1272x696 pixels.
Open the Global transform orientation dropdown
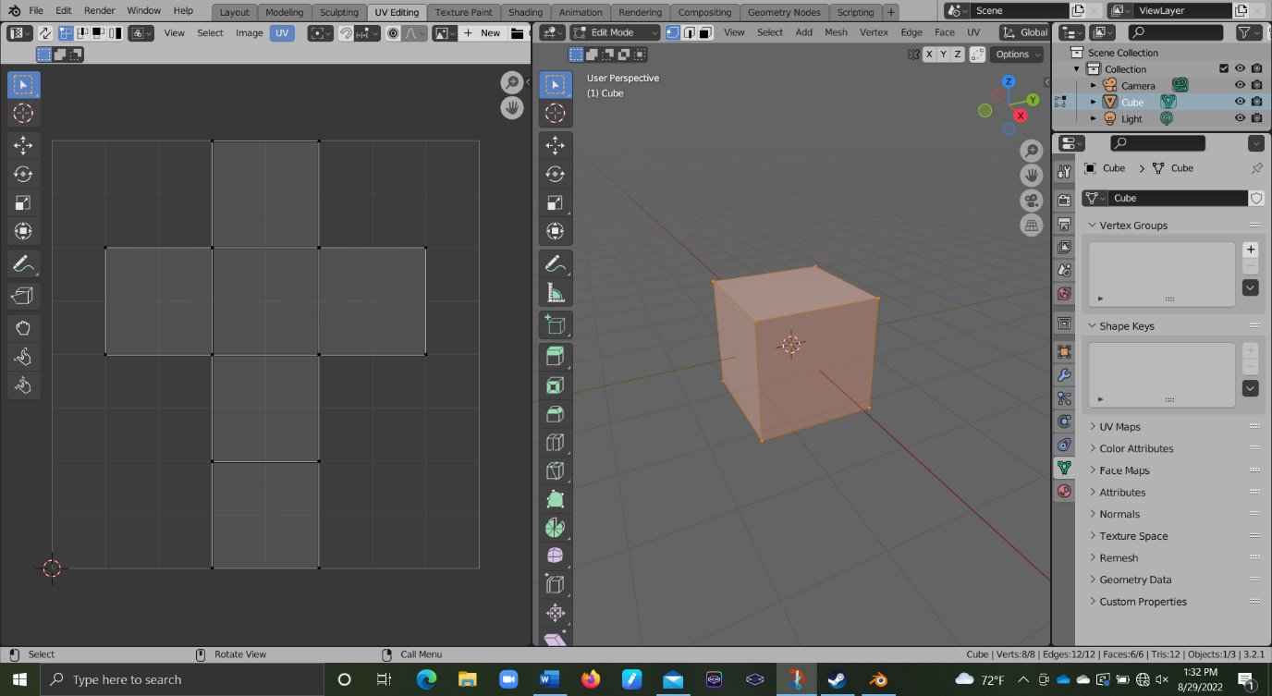(1025, 32)
